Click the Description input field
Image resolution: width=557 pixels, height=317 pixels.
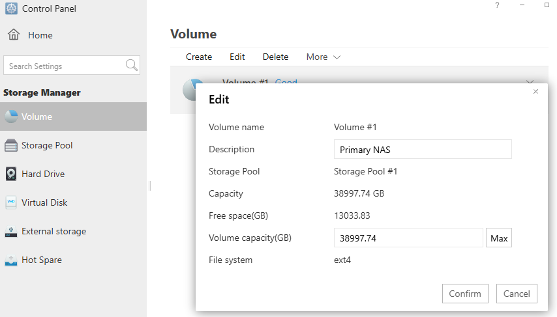(423, 149)
